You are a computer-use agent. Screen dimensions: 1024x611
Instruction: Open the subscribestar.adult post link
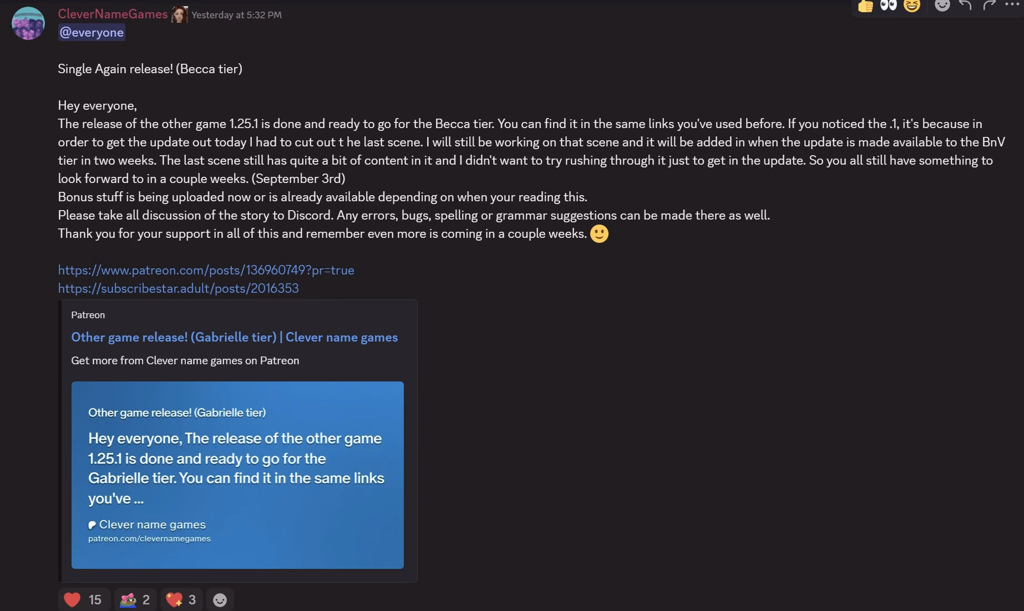pyautogui.click(x=178, y=288)
